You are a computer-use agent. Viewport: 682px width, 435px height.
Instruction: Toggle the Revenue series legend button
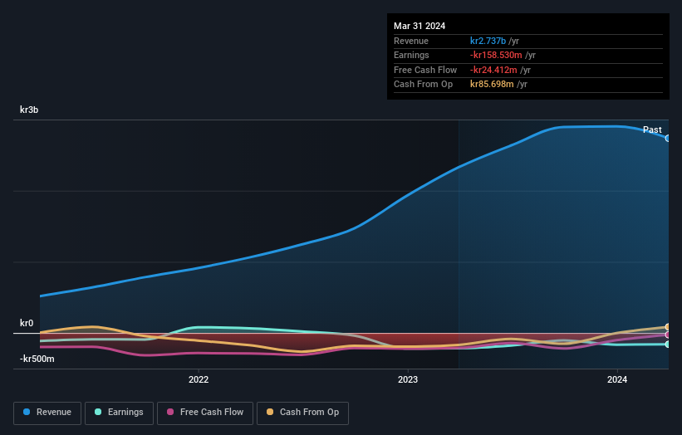(47, 413)
